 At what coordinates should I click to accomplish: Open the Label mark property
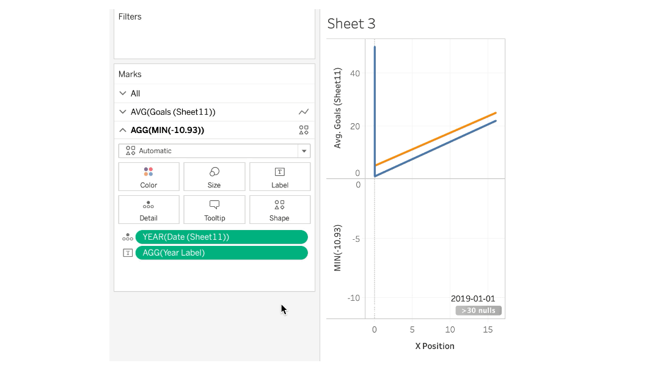[279, 177]
